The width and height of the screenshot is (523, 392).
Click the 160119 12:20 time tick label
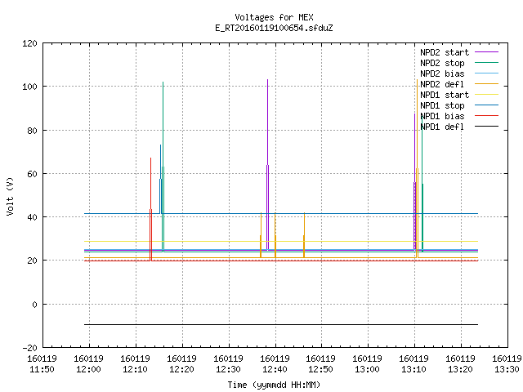(181, 364)
